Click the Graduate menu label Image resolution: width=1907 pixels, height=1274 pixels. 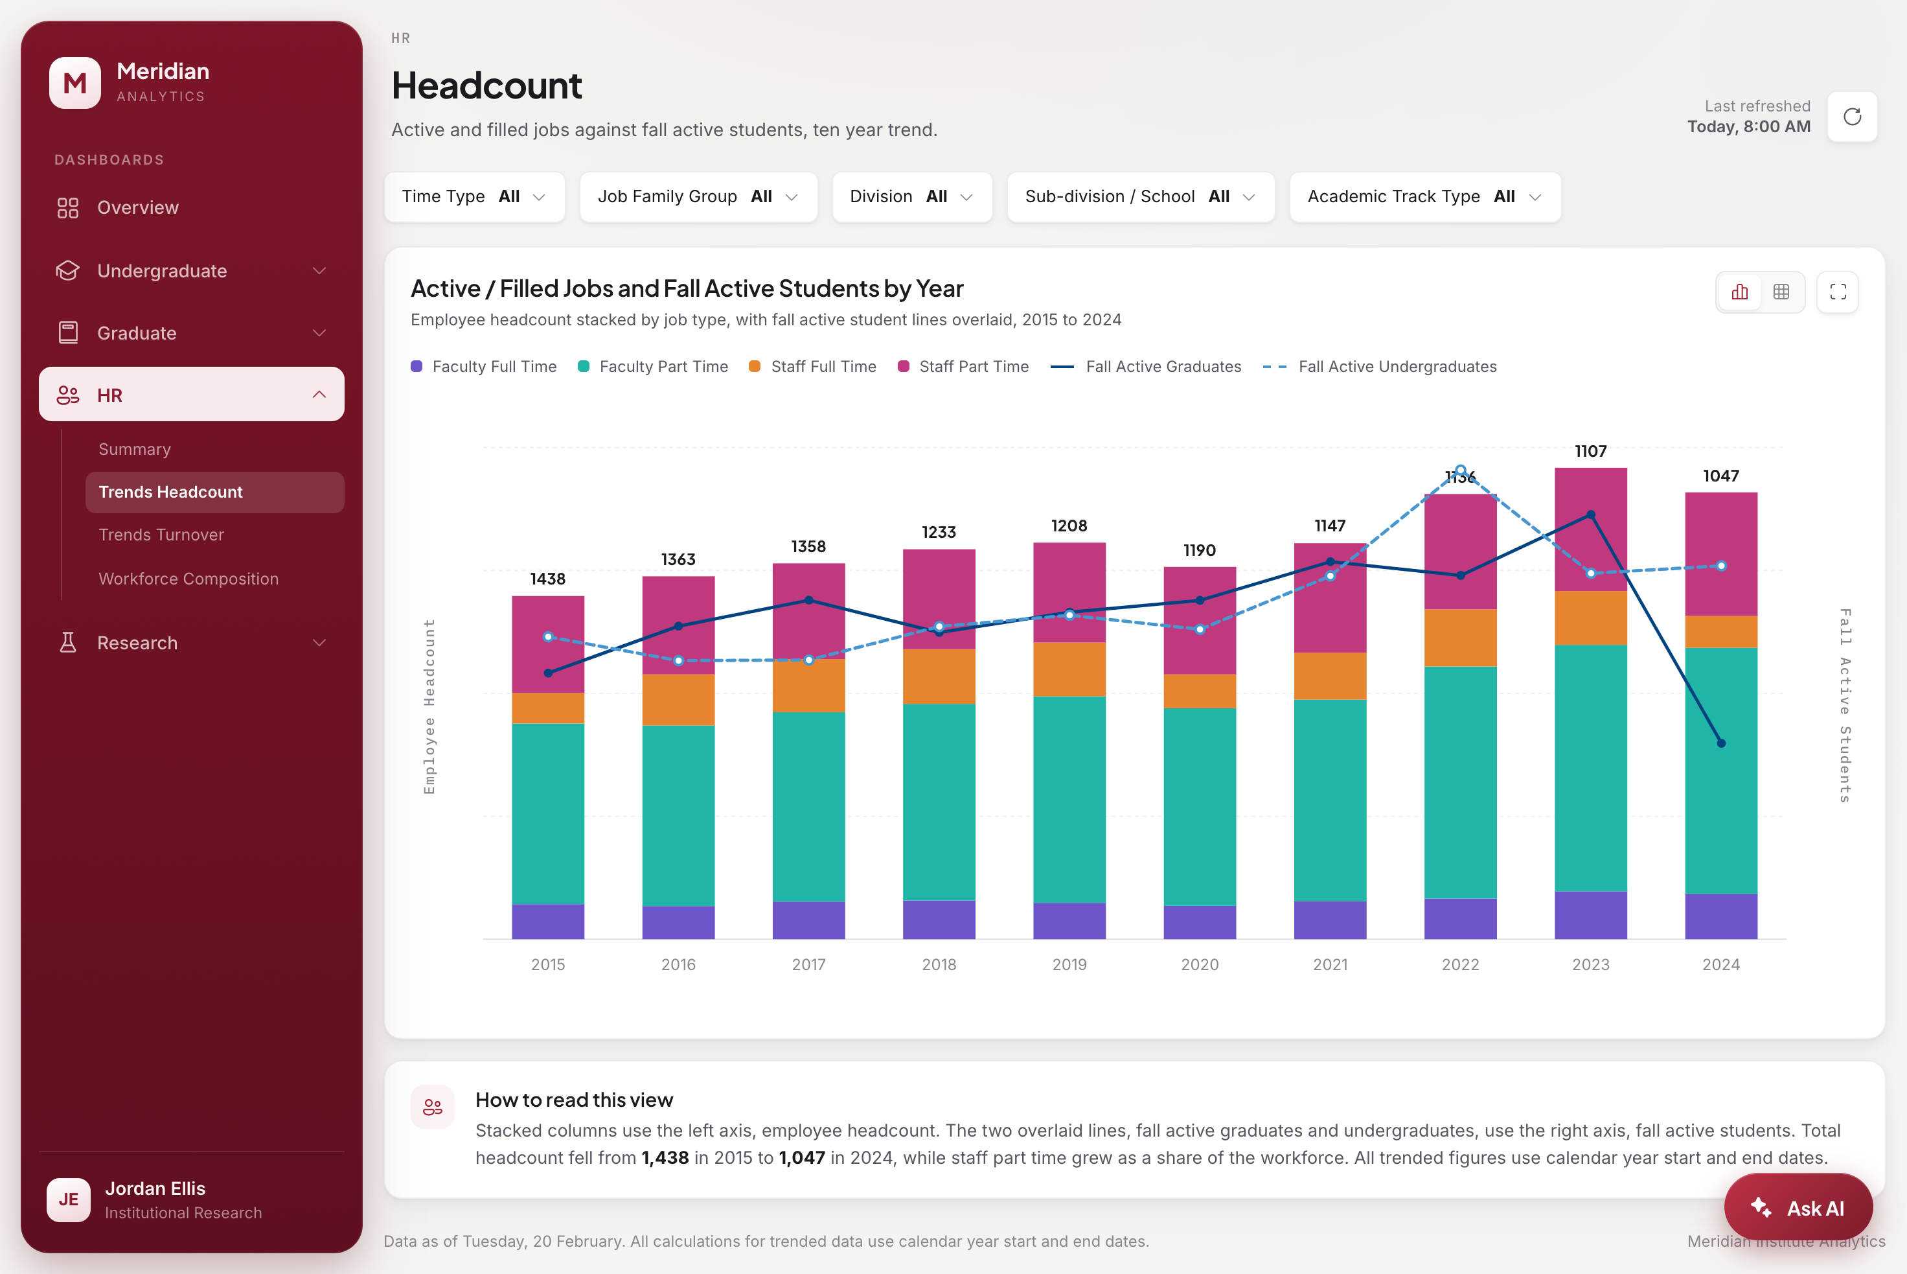137,333
